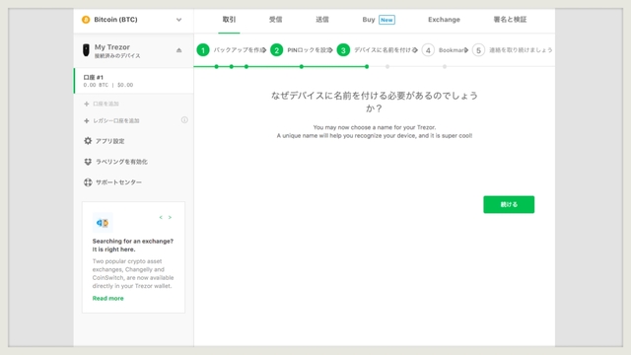The height and width of the screenshot is (355, 631).
Task: Click the '0.00 BTC | $0.00' balance text
Action: click(108, 85)
